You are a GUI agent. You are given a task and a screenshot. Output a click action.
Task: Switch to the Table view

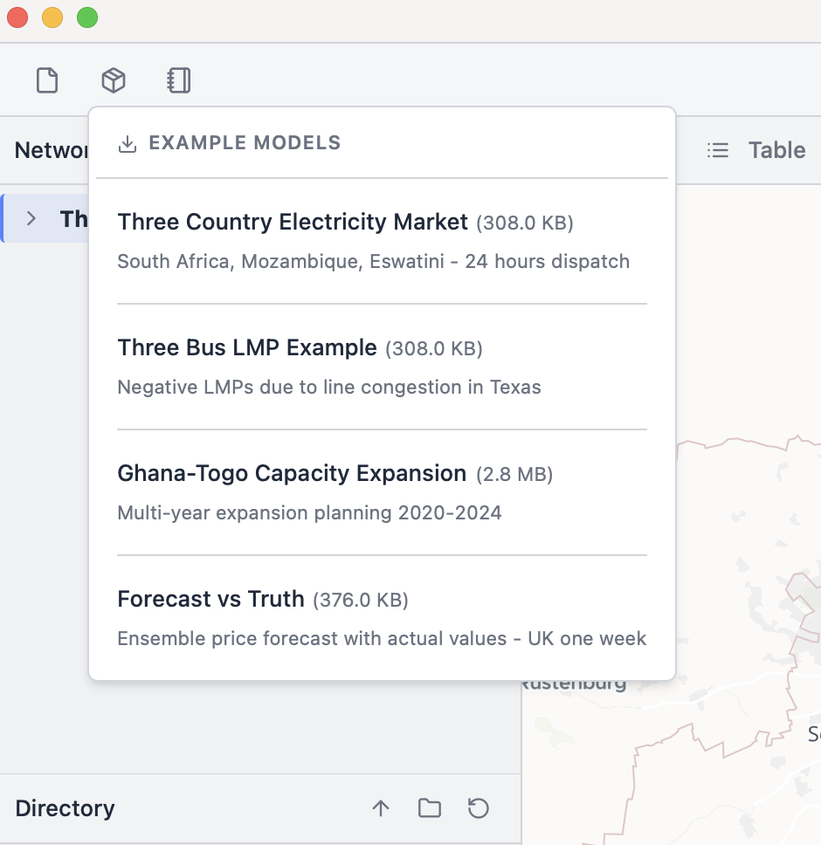757,150
